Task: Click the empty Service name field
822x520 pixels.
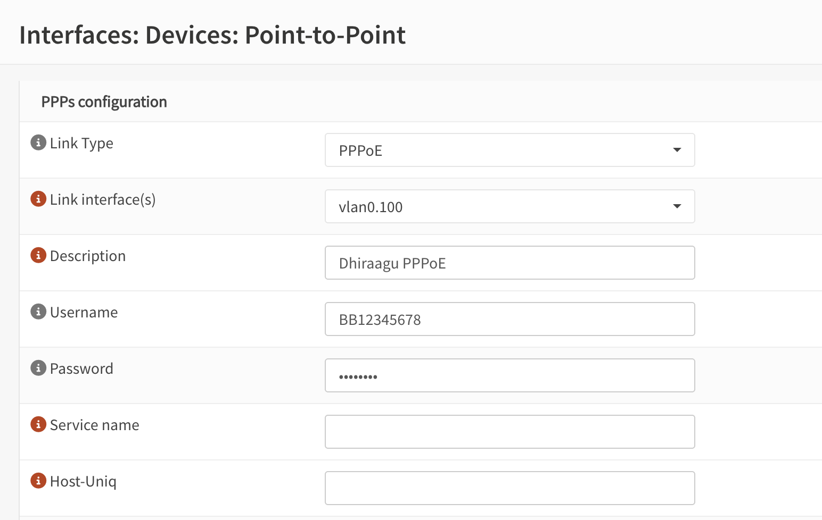Action: tap(509, 432)
